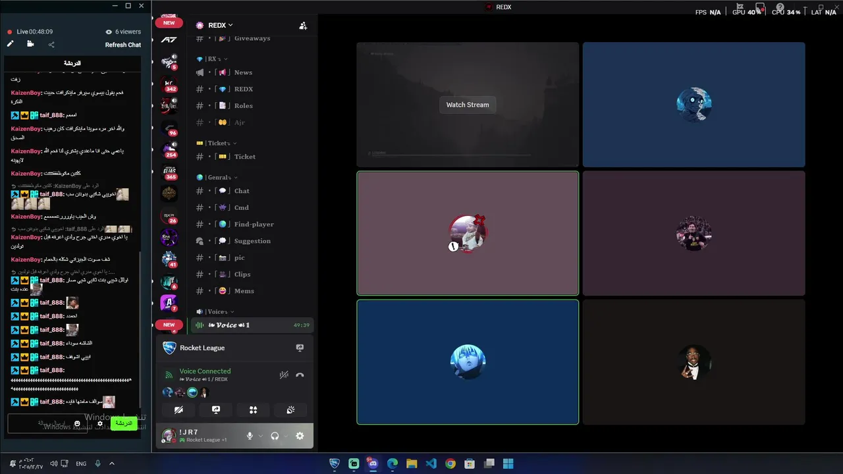Open the Chat channel
Screen dimensions: 843x474
(252, 191)
